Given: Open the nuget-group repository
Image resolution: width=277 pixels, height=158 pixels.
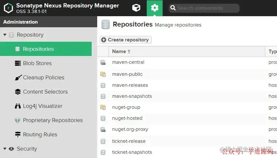Looking at the screenshot, I should coord(126,107).
